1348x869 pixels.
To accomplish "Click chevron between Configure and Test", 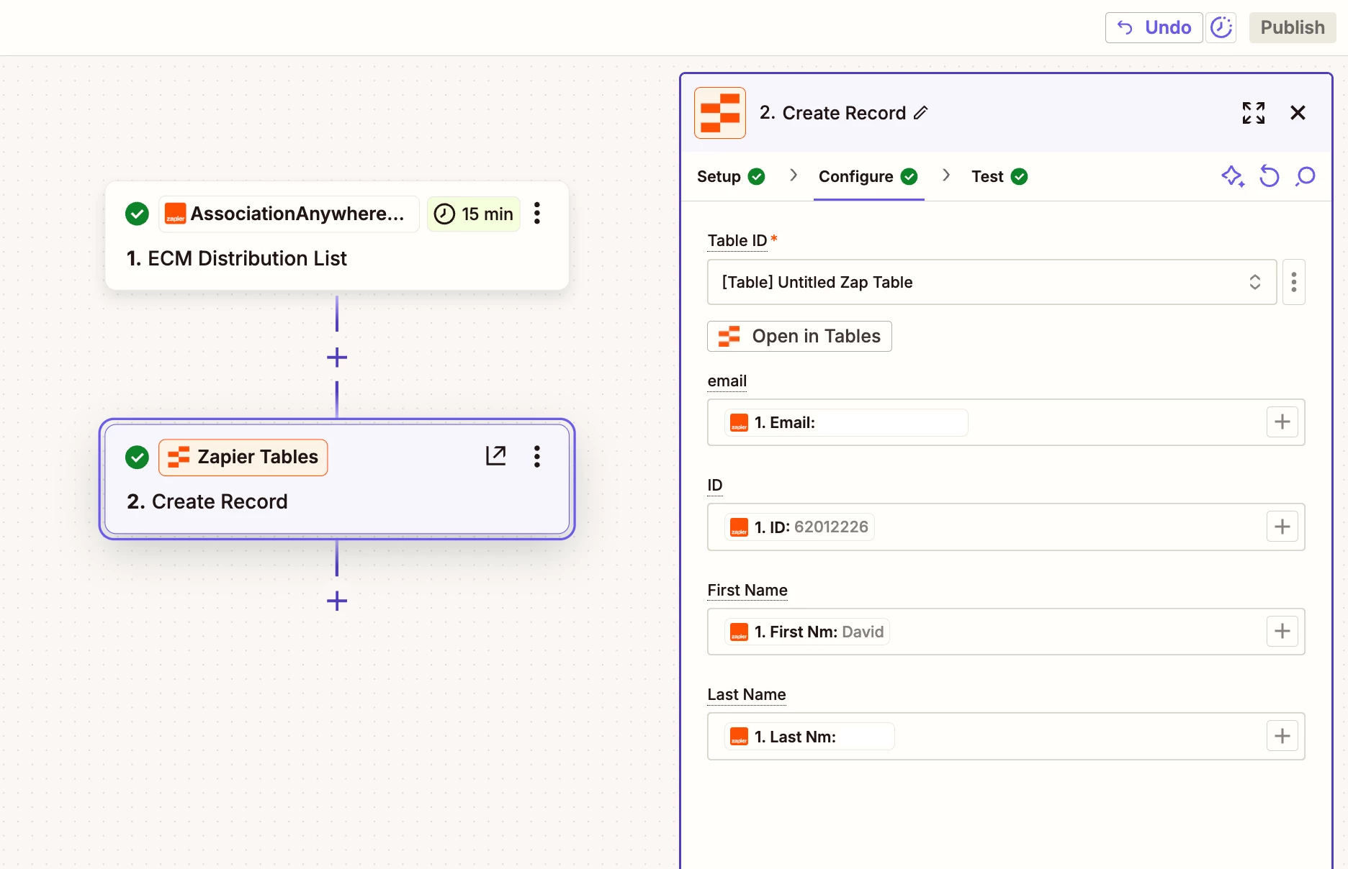I will pos(946,176).
